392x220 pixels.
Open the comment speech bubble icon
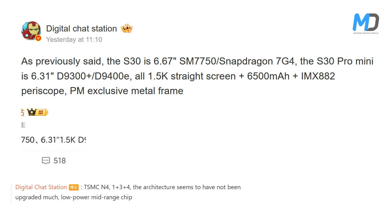46,160
